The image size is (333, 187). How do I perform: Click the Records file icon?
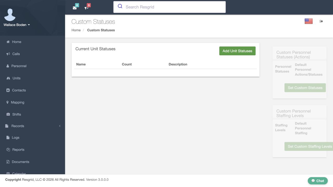pyautogui.click(x=7, y=126)
